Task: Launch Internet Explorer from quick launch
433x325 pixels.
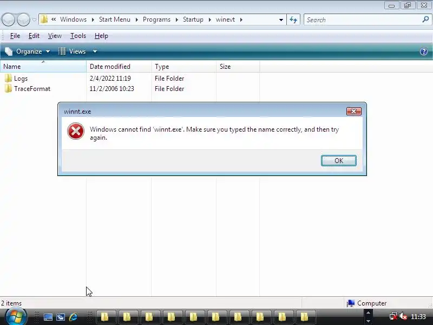Action: pos(74,317)
